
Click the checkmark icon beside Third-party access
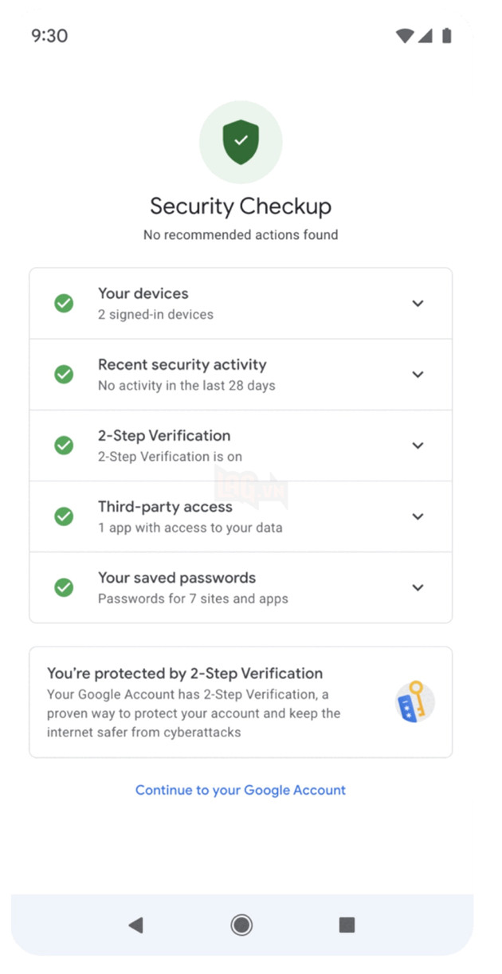pos(64,516)
